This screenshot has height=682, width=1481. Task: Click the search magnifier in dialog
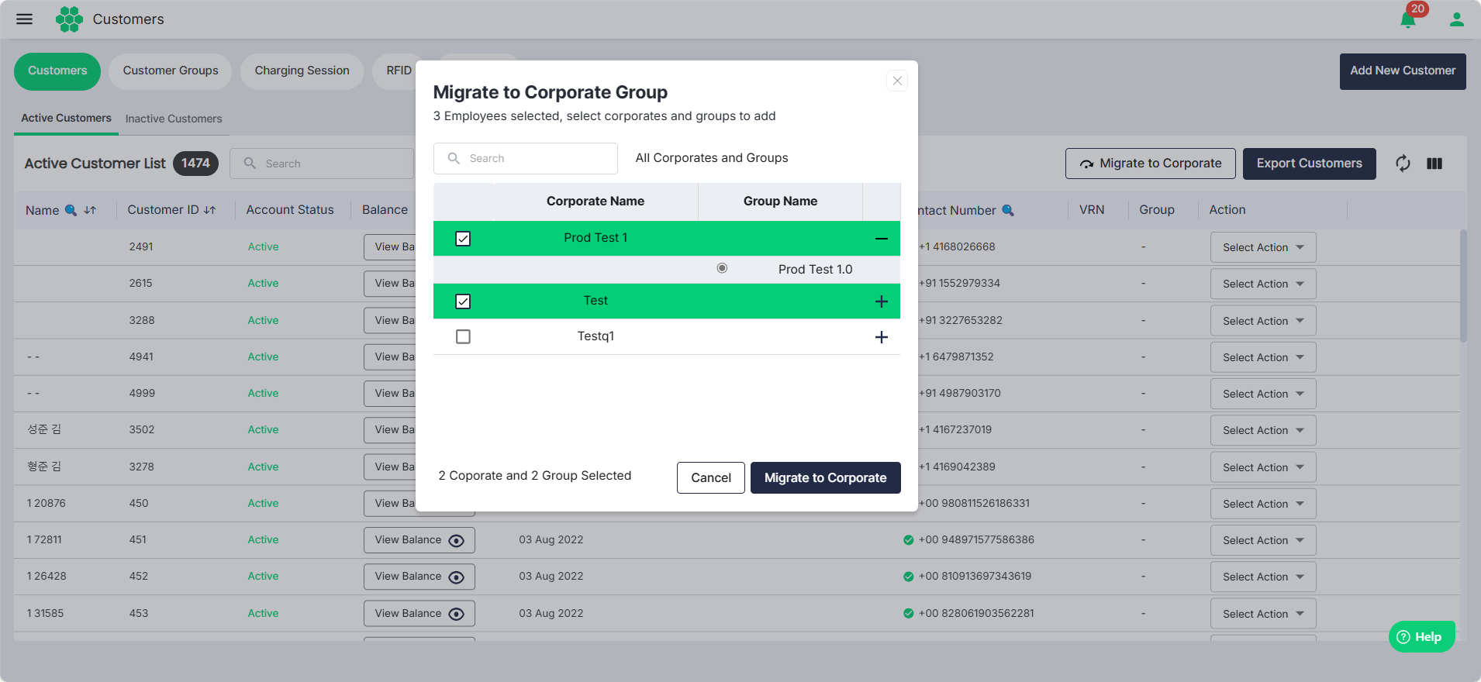click(454, 158)
